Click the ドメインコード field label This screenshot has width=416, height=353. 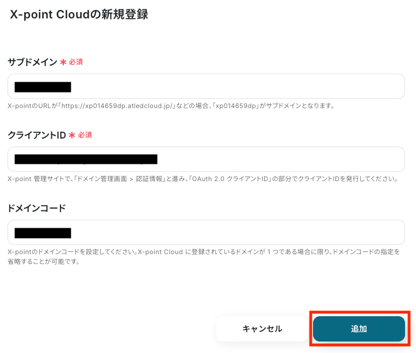click(x=36, y=208)
